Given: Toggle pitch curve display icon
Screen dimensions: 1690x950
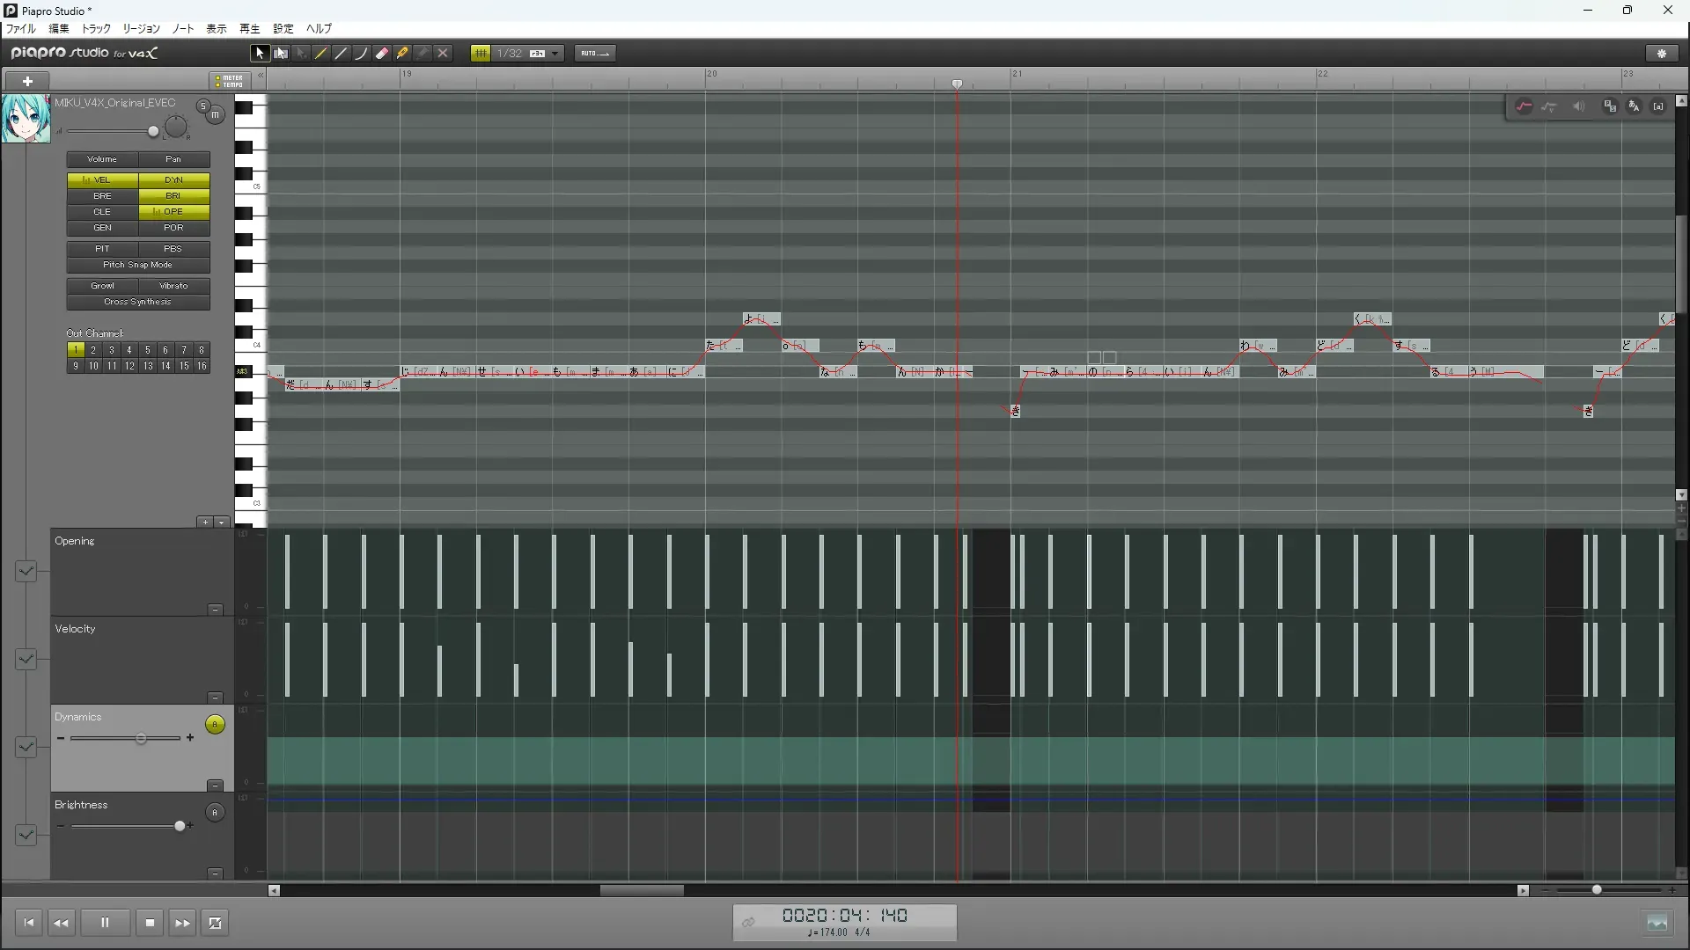Looking at the screenshot, I should pos(1524,106).
